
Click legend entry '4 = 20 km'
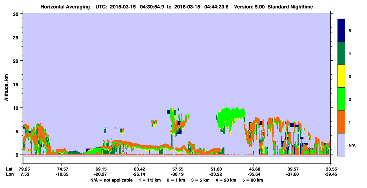point(226,180)
